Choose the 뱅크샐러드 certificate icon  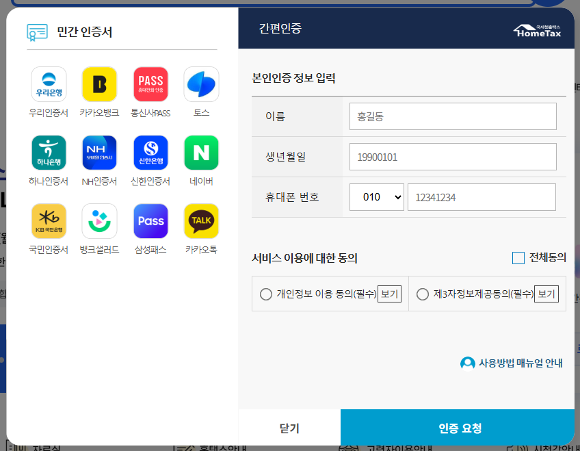[99, 221]
